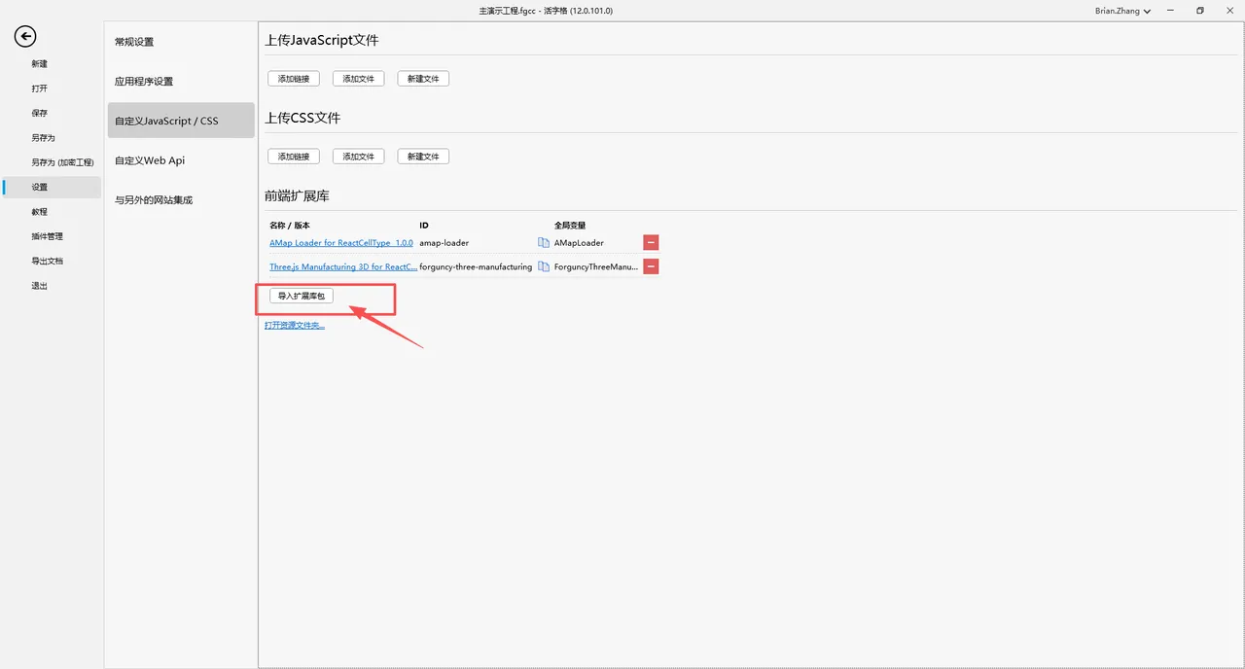
Task: Open 教程 from the left menu
Action: (39, 212)
